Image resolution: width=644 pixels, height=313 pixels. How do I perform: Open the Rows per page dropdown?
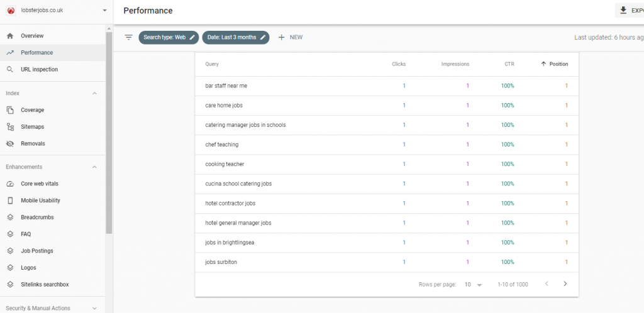click(473, 284)
